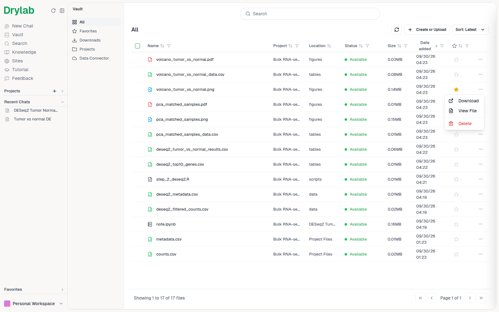
Task: Collapse the Recent Chats section
Action: click(x=62, y=102)
